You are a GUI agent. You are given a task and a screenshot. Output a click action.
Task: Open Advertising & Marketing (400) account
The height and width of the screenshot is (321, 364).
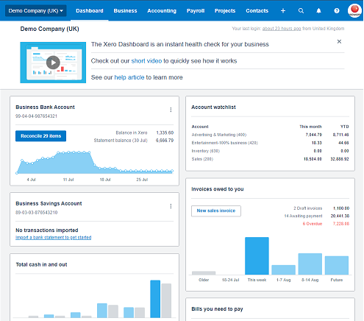coord(219,135)
